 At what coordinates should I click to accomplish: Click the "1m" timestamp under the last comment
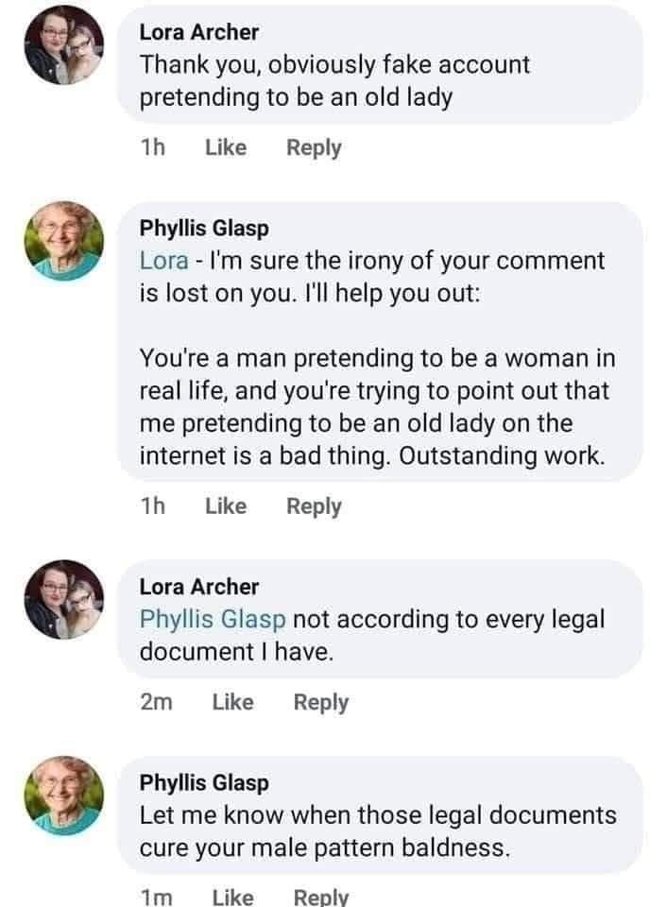click(x=156, y=898)
